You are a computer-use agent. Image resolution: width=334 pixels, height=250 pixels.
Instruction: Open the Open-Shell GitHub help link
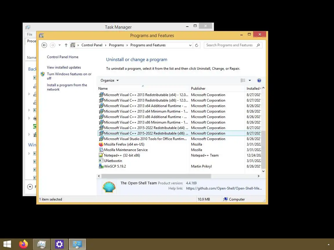pos(224,188)
